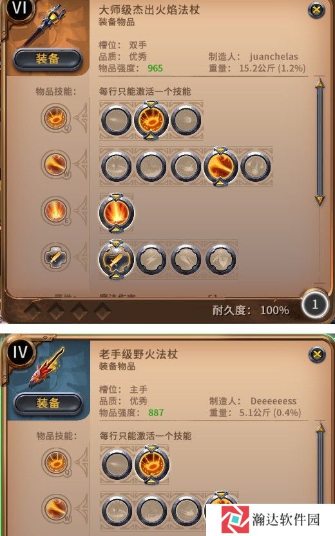Click the 装备 button for the fire staff

point(48,59)
